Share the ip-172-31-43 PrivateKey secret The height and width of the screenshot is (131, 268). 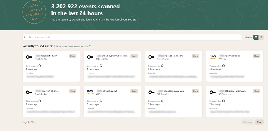(x=73, y=91)
